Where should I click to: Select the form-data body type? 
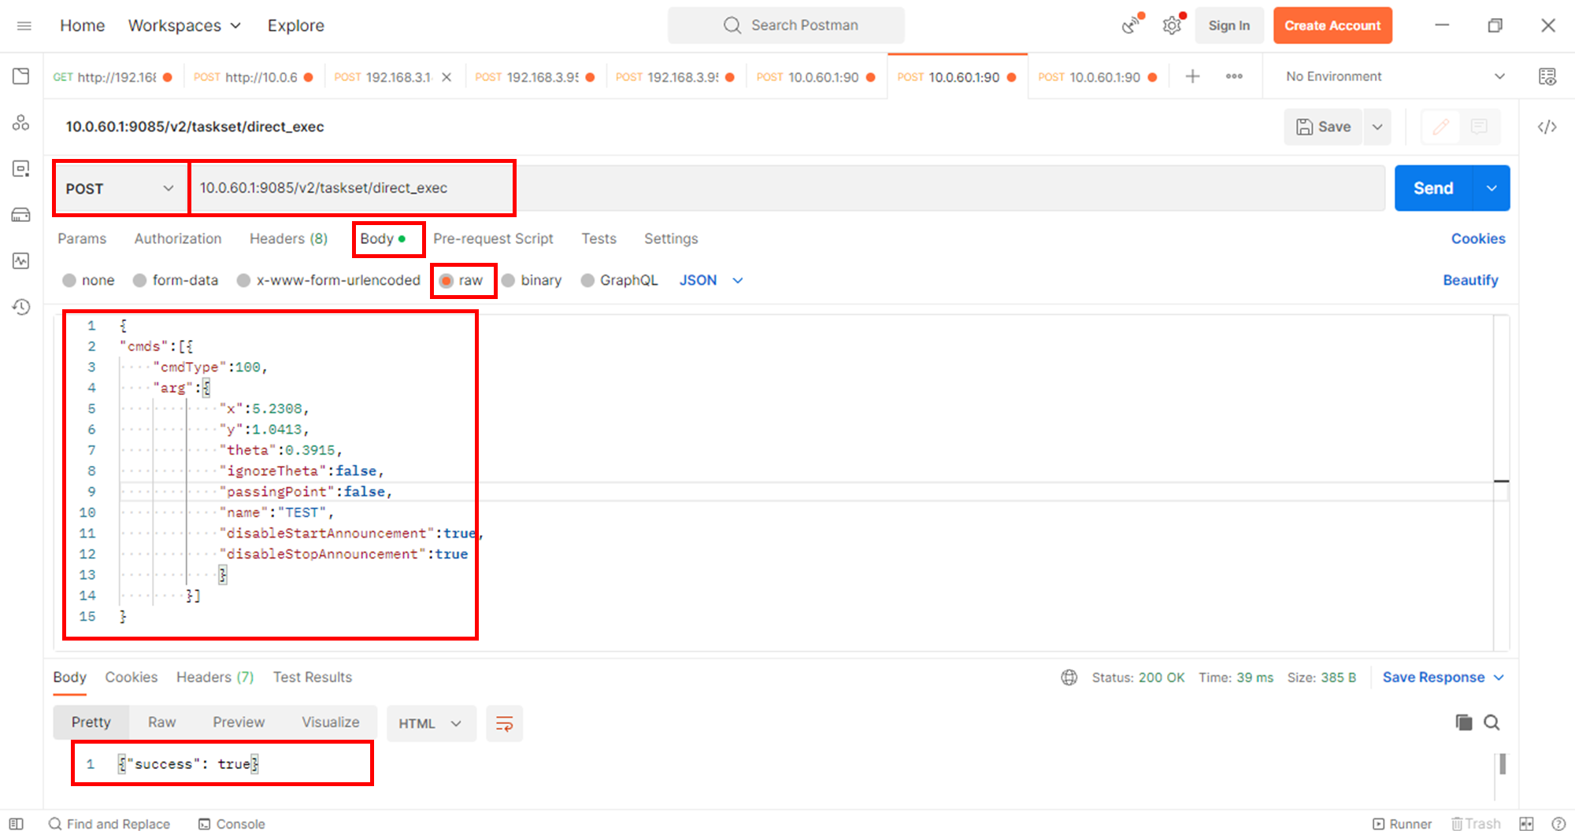[x=140, y=281]
